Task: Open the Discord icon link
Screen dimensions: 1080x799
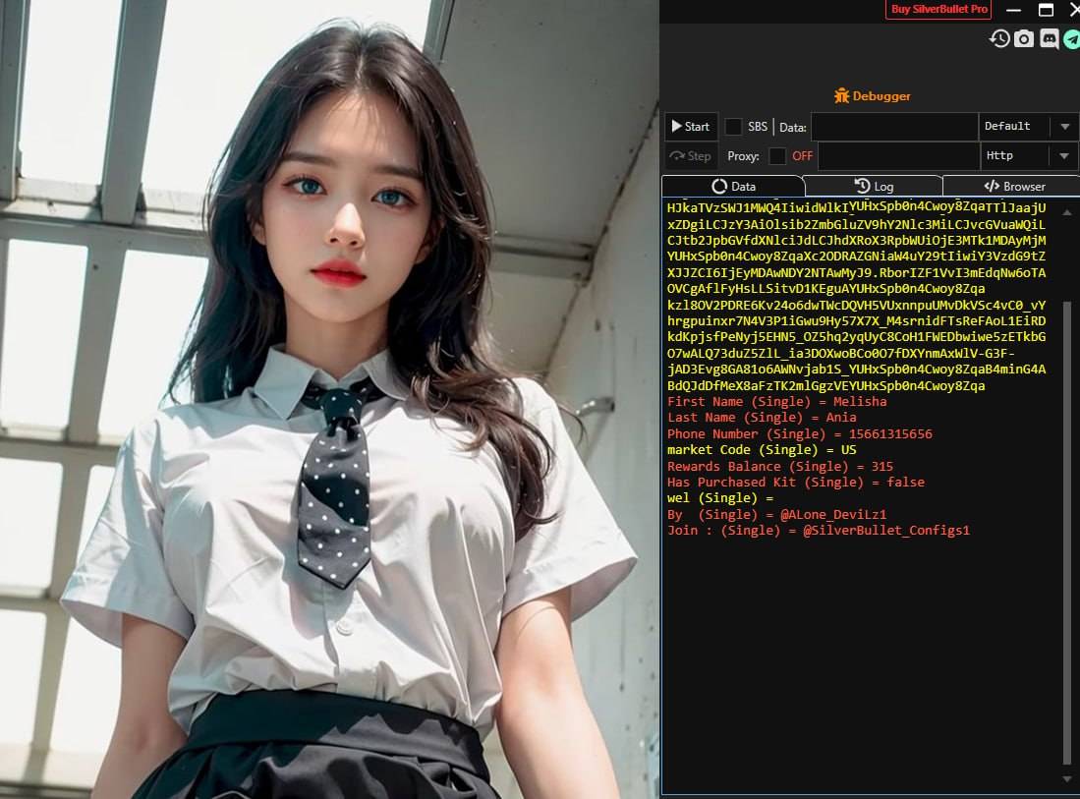Action: [1049, 38]
